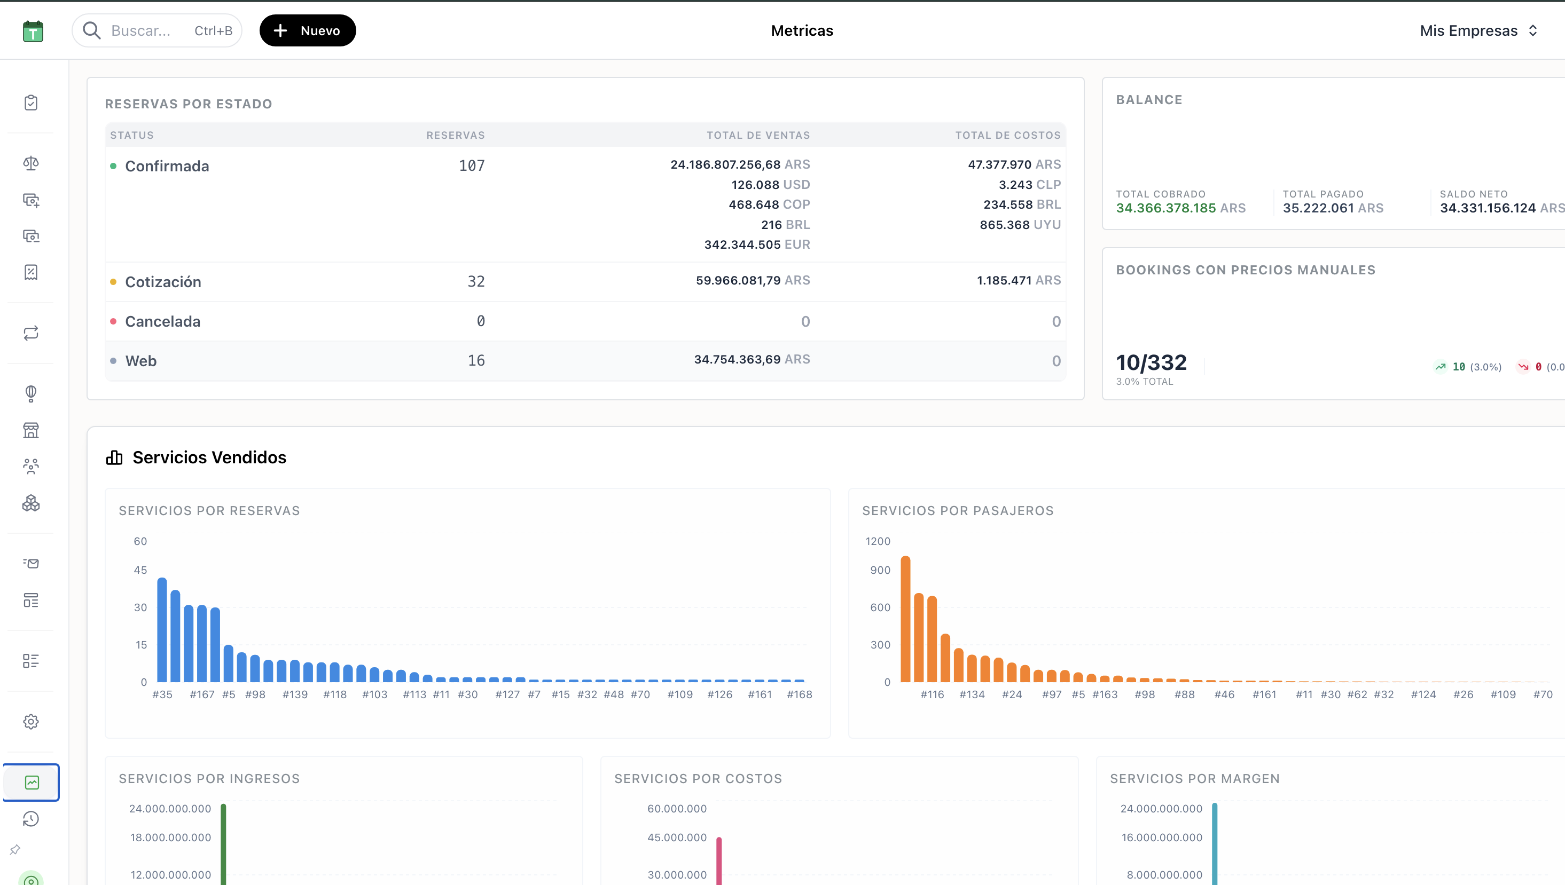Click the Total Pagado 35.222.061 ARS value
1565x885 pixels.
pyautogui.click(x=1333, y=208)
